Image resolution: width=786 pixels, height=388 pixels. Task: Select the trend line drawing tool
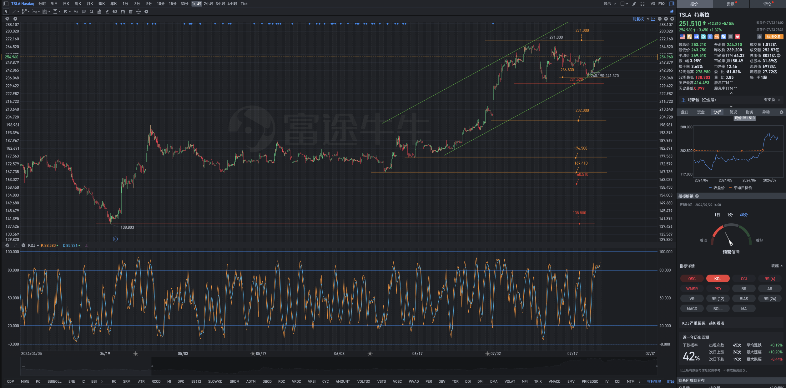click(14, 12)
